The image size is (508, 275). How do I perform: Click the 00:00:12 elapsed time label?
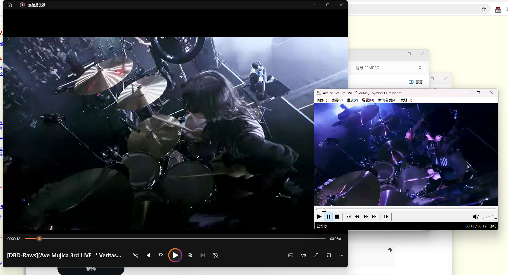pyautogui.click(x=14, y=239)
